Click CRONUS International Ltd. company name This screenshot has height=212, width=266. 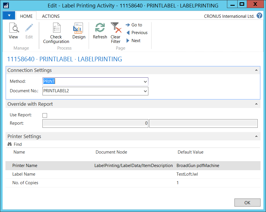(229, 16)
